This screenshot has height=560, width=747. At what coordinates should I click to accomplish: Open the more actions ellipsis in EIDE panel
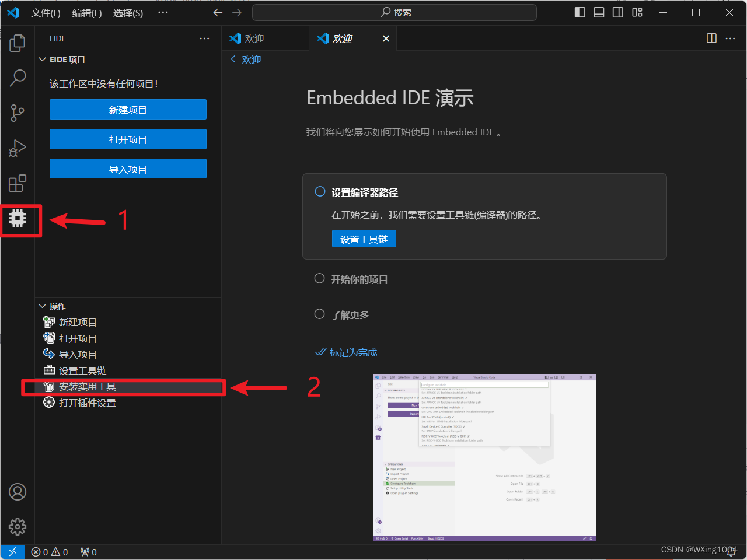coord(204,38)
